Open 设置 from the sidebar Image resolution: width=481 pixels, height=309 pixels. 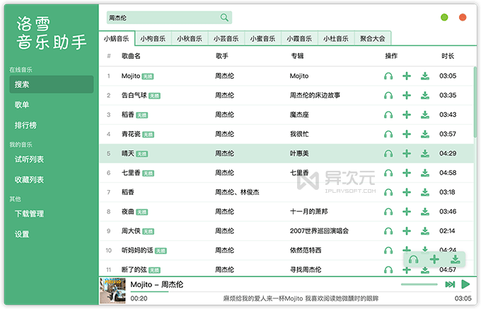22,234
